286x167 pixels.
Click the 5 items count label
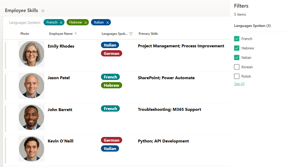pos(240,14)
